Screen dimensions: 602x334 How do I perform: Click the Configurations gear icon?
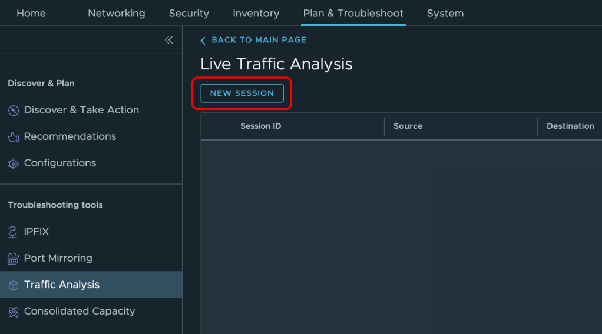[x=14, y=163]
